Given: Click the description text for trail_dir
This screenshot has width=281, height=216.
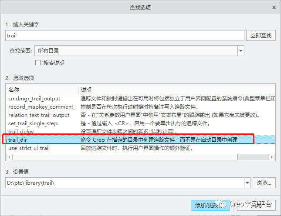Looking at the screenshot, I should (x=160, y=140).
